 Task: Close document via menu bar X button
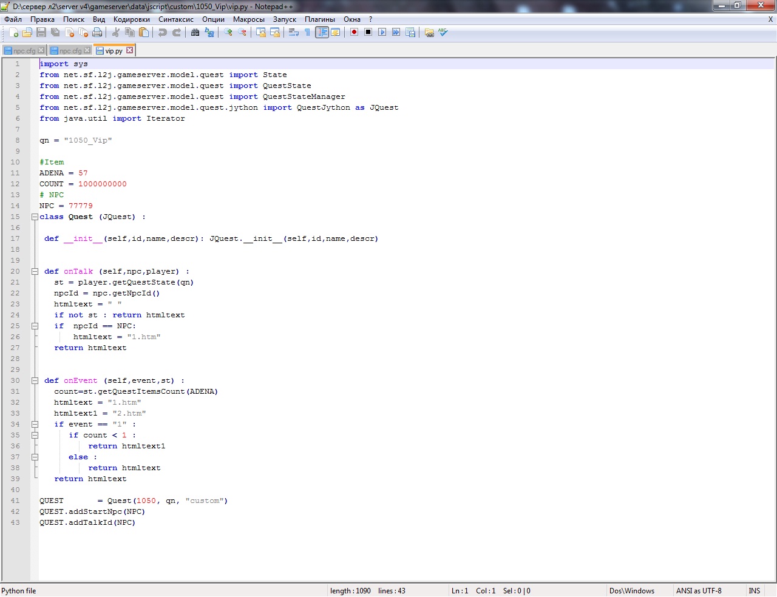770,19
